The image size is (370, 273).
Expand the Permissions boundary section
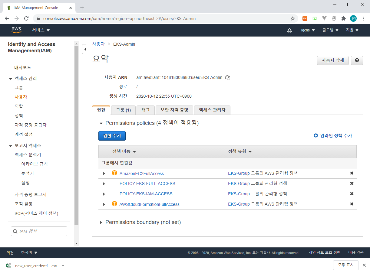[101, 223]
